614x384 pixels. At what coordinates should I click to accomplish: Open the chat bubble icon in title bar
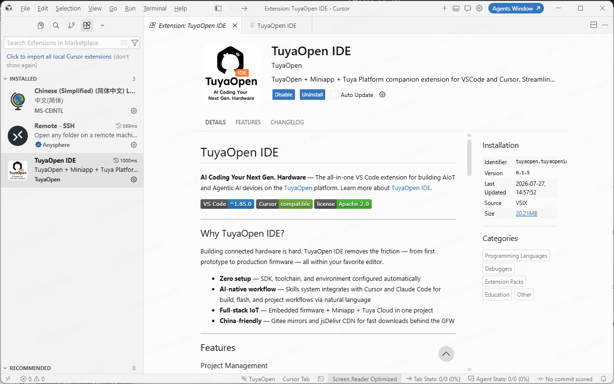coord(468,8)
